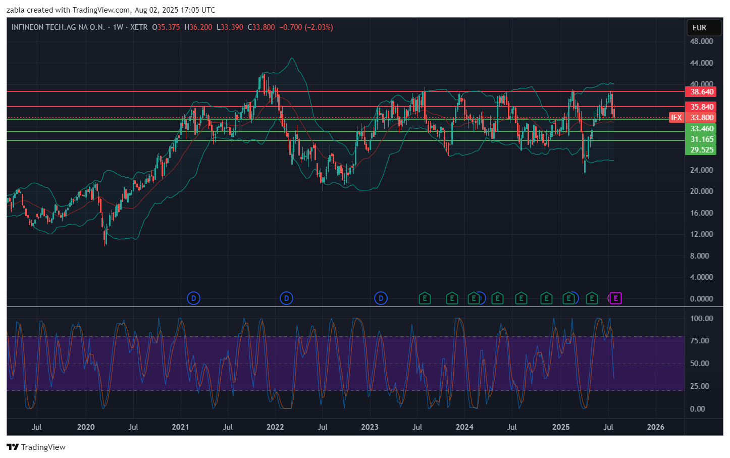Click the dividend D marker near 2021

[193, 298]
